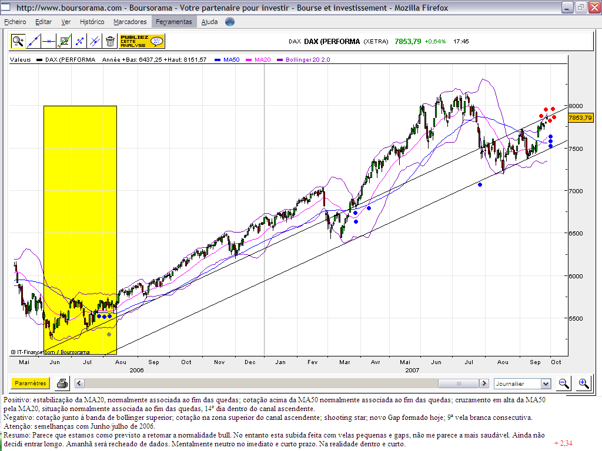602x451 pixels.
Task: Click the Valeurs legend label
Action: [21, 60]
